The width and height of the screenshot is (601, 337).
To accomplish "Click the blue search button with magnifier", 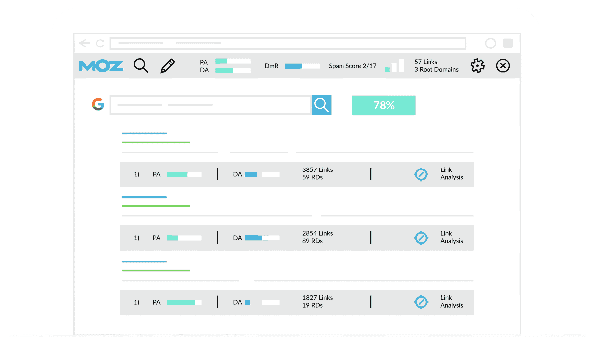I will coord(321,105).
